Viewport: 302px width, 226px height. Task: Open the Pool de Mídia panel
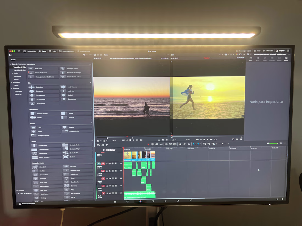point(29,51)
